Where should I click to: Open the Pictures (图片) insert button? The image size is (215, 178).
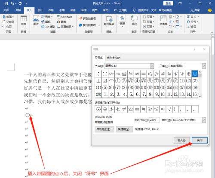[36, 22]
